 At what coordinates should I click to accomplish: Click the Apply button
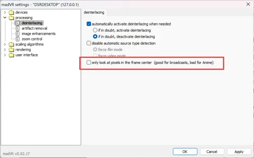(239, 152)
